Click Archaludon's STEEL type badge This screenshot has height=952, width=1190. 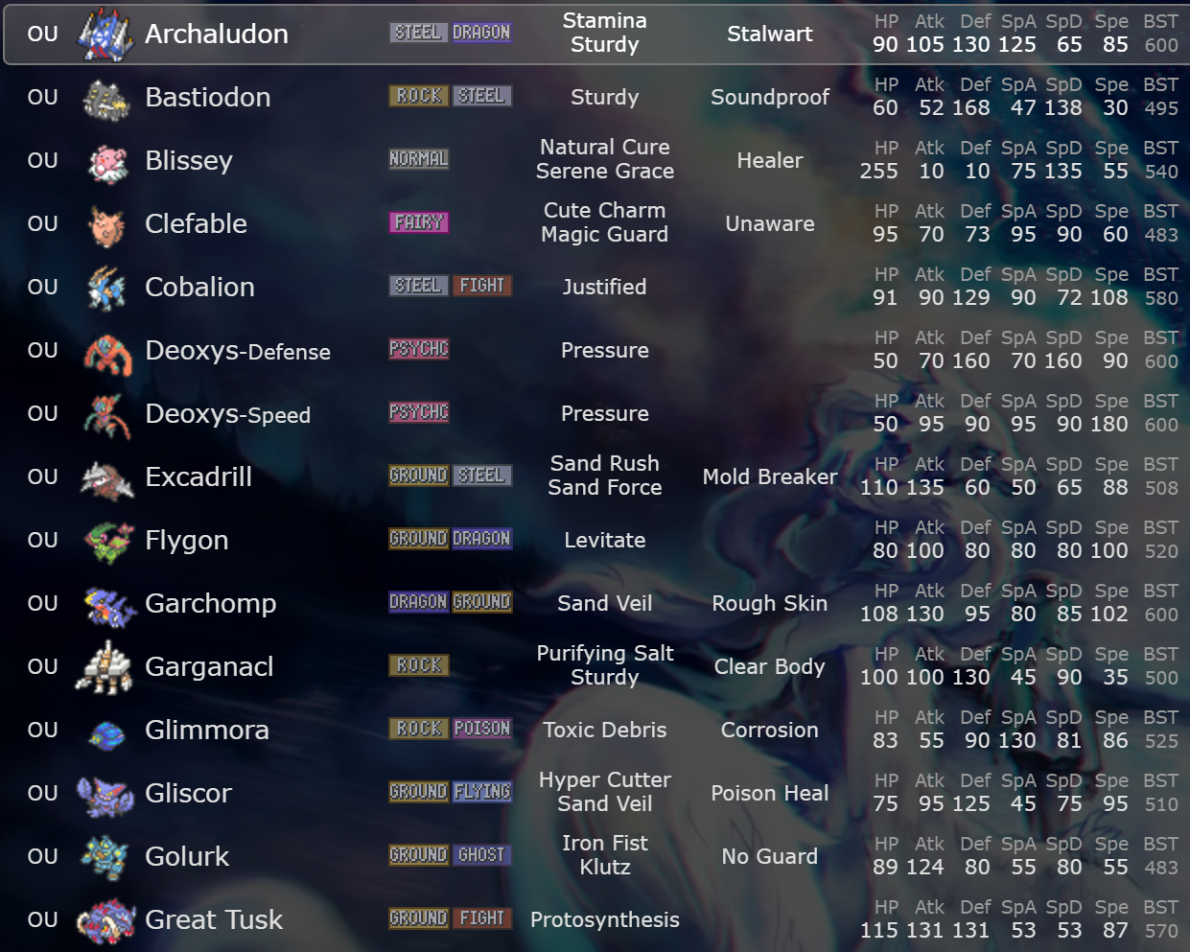tap(419, 33)
